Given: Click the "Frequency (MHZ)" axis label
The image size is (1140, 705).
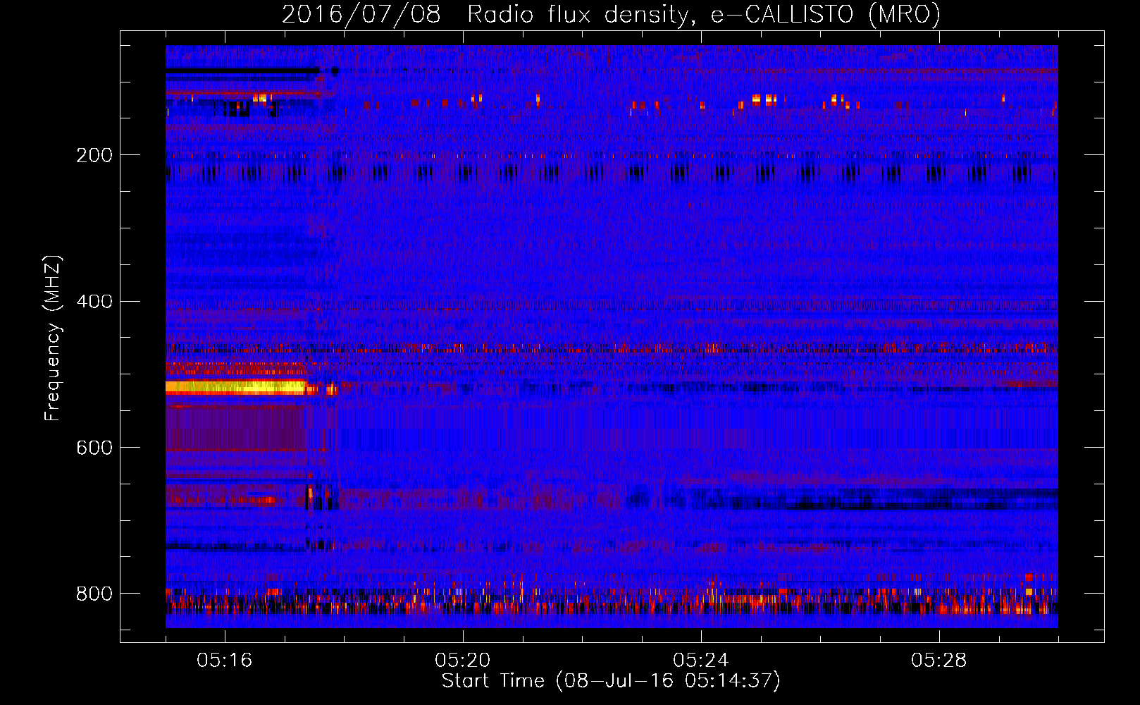Looking at the screenshot, I should click(x=52, y=338).
